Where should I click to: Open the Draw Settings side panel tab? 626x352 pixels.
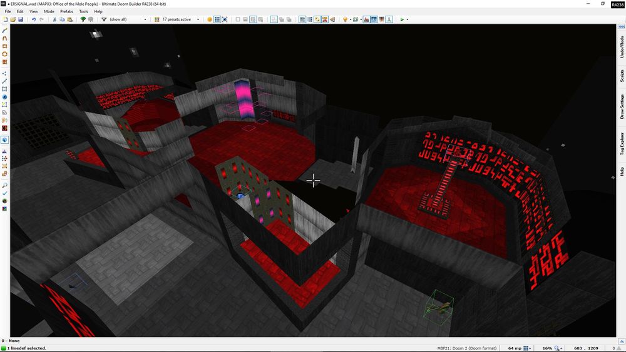(622, 106)
